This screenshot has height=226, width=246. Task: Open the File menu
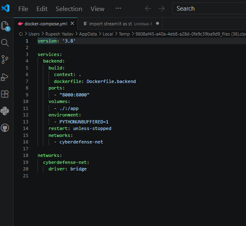coord(23,9)
